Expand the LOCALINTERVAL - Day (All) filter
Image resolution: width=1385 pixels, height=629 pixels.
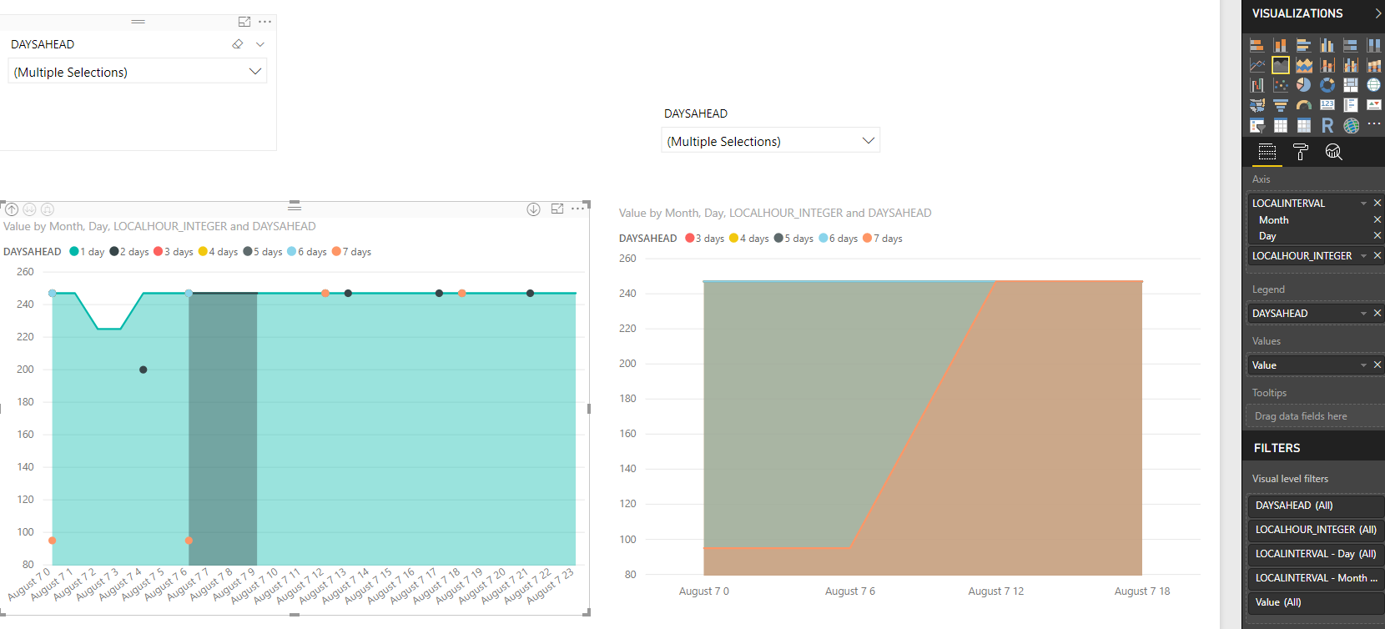(x=1316, y=554)
